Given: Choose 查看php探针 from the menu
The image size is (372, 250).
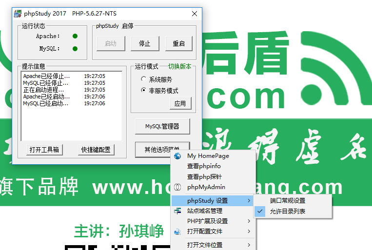Looking at the screenshot, I should pyautogui.click(x=213, y=177).
